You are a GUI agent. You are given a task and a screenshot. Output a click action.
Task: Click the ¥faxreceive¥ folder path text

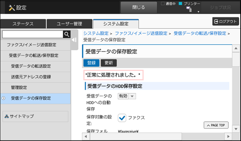128,131
